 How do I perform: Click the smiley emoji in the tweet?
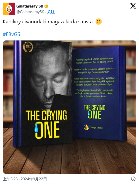click(99, 22)
